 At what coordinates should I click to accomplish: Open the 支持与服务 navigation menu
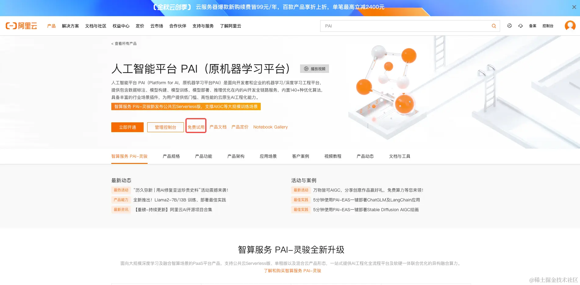click(203, 26)
